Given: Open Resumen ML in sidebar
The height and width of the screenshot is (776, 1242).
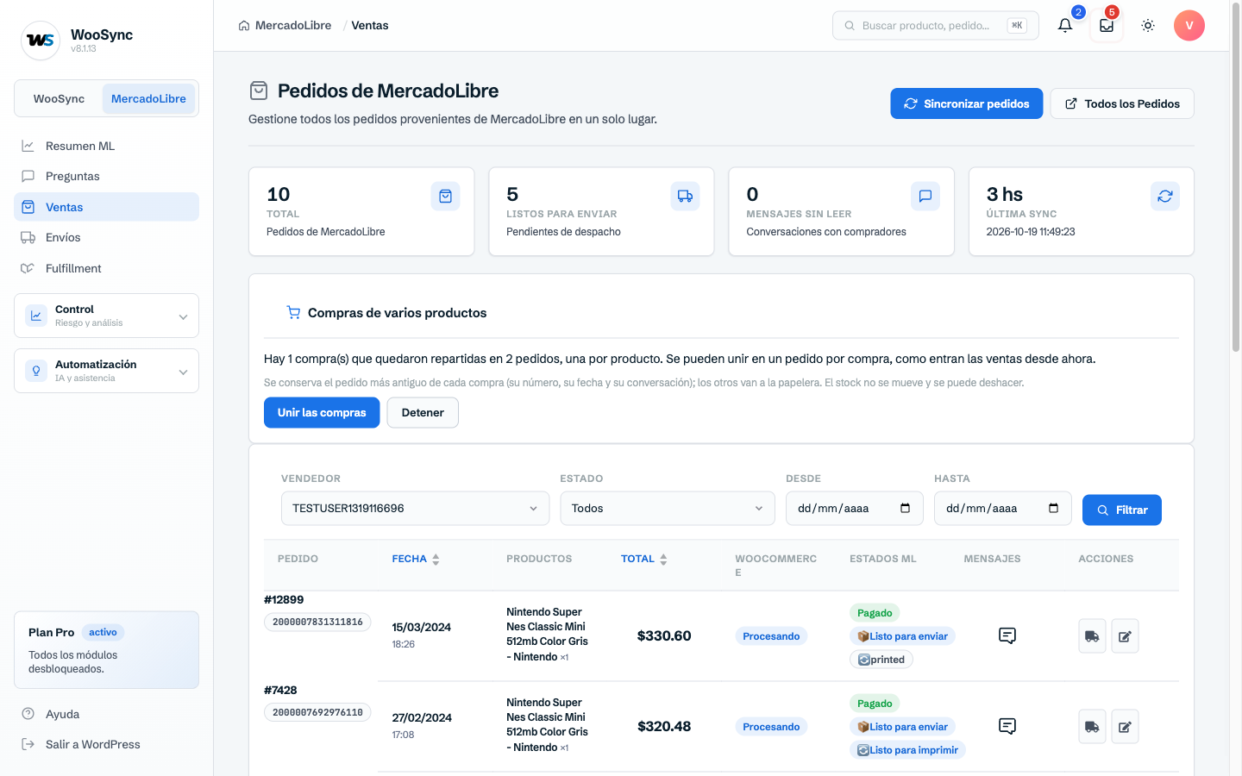Looking at the screenshot, I should coord(106,146).
